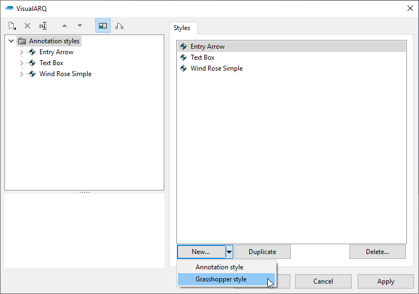This screenshot has height=294, width=419.
Task: Select Wind Rose Simple in the left tree
Action: (x=66, y=74)
